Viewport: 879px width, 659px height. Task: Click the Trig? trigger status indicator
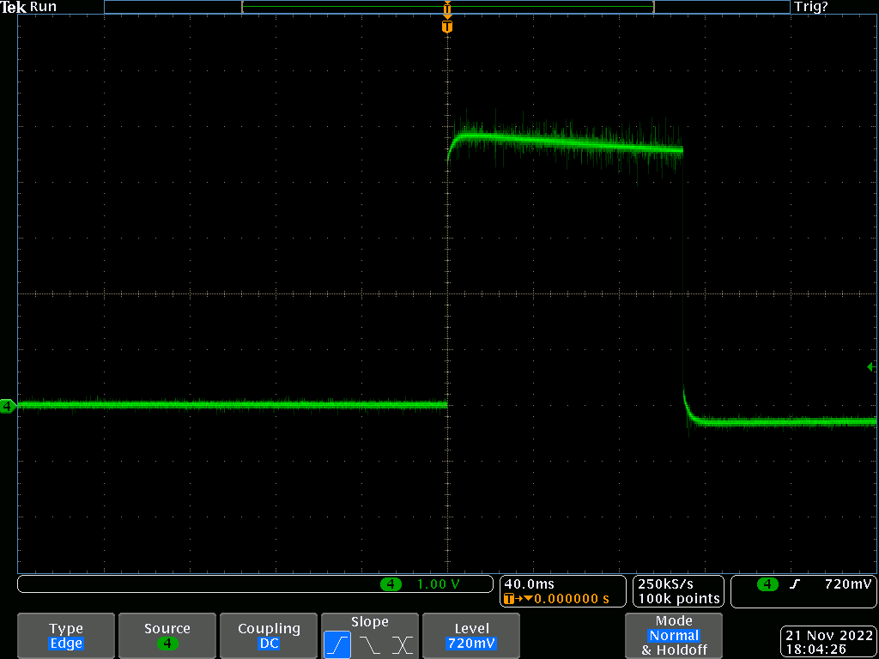811,7
